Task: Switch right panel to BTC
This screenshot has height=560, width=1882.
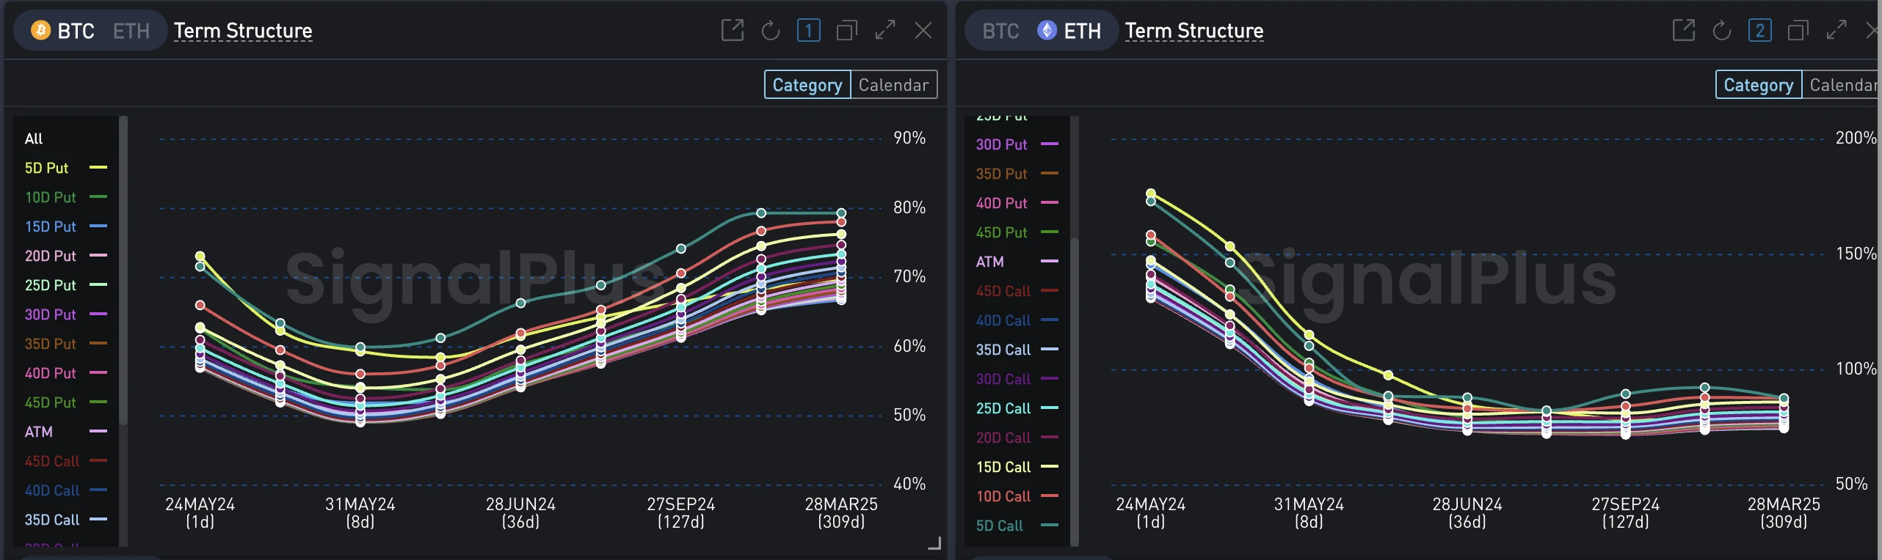Action: [1000, 31]
